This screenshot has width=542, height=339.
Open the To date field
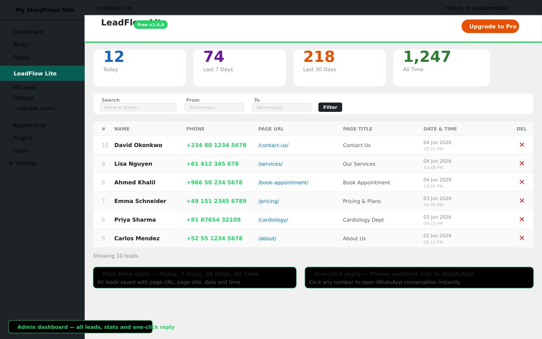(x=282, y=107)
